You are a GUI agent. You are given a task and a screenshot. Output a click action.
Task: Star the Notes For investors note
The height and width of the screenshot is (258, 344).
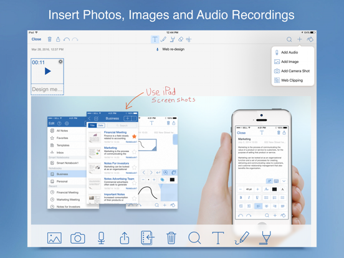(134, 168)
